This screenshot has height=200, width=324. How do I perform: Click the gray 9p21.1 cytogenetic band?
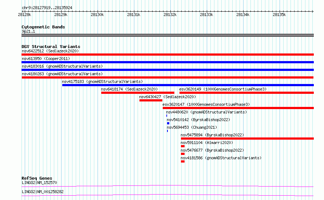(x=167, y=35)
